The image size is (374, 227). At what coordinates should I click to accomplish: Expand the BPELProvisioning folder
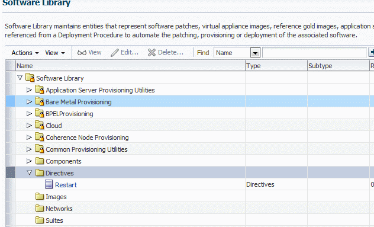coord(29,114)
